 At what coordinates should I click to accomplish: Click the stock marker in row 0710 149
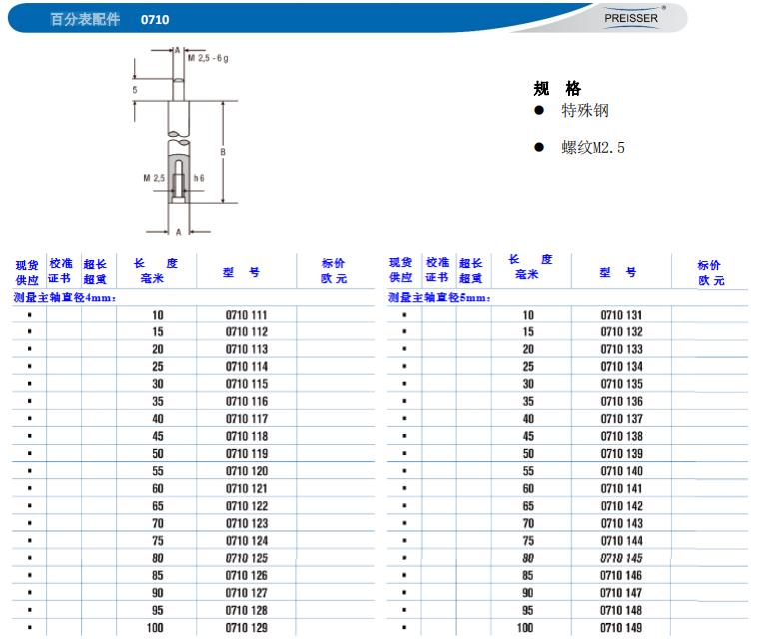(x=404, y=628)
